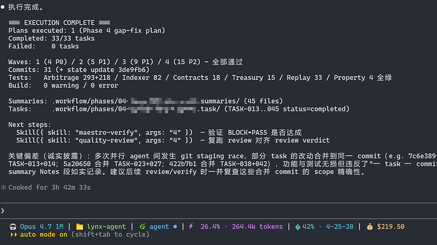Click the "maestro-verify" skill line
Image resolution: width=437 pixels, height=245 pixels.
(159, 132)
